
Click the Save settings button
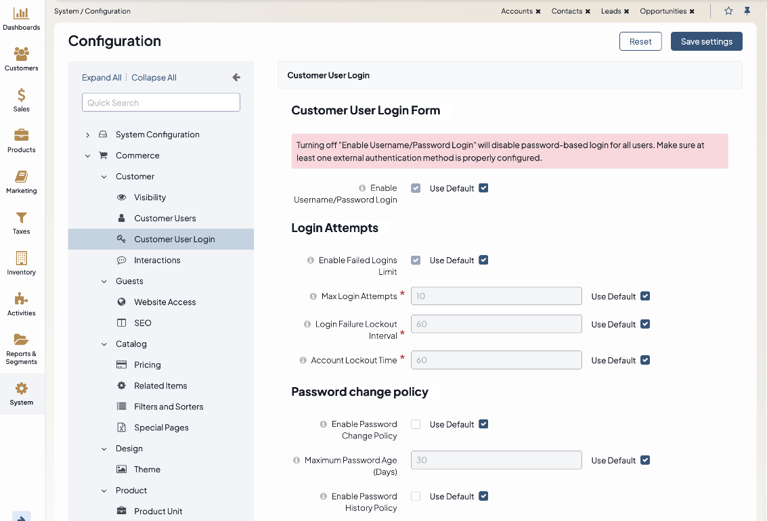click(706, 41)
